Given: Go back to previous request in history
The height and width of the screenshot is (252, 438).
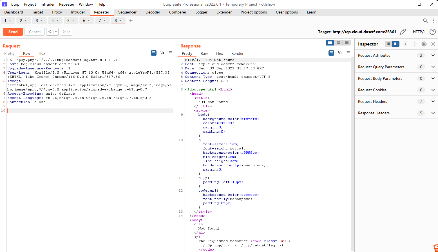Looking at the screenshot, I should point(50,32).
